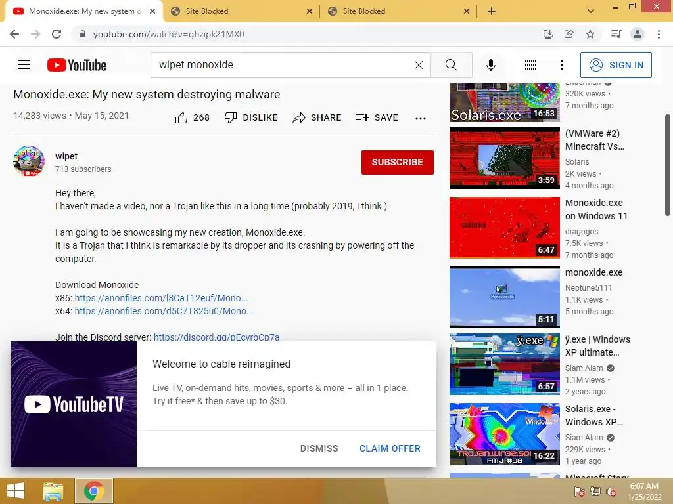The width and height of the screenshot is (673, 504).
Task: View site info padlock icon
Action: 83,34
